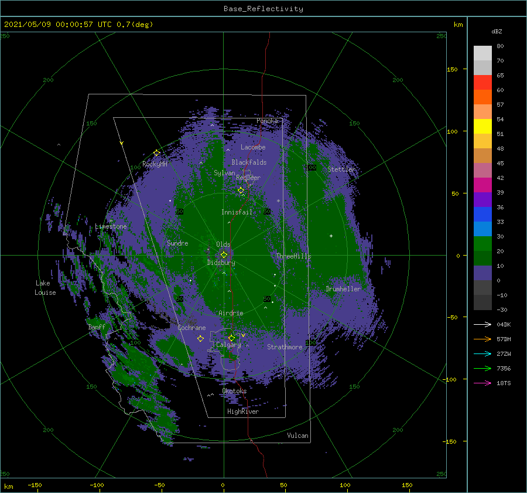Click the Cochrane city label
Viewport: 527px width, 493px height.
pyautogui.click(x=191, y=328)
